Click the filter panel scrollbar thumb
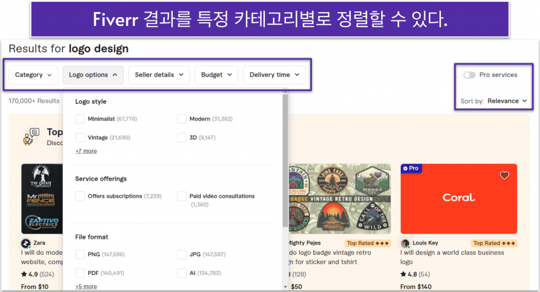The height and width of the screenshot is (292, 540). [x=285, y=160]
